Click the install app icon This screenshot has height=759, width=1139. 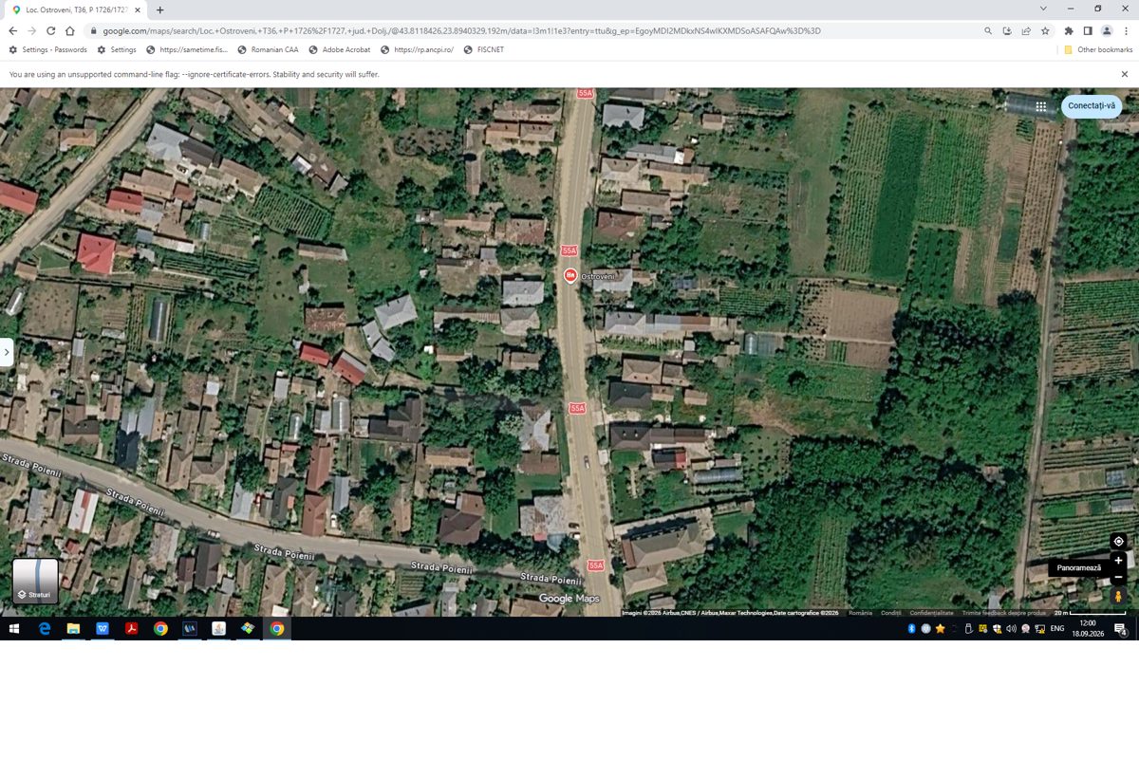[x=1007, y=30]
